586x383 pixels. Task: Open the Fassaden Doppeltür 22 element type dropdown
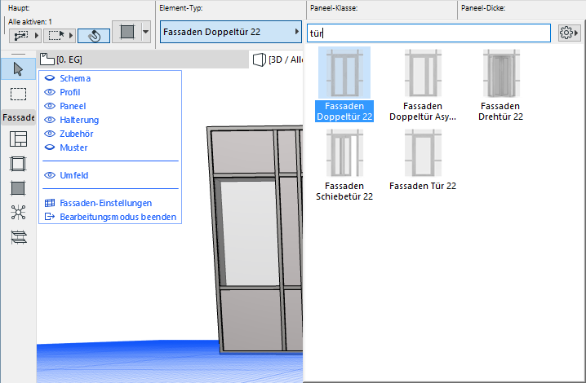click(231, 32)
